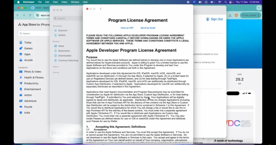Expand Events section in Developer sidebar
Image resolution: width=276 pixels, height=145 pixels.
(x=56, y=72)
